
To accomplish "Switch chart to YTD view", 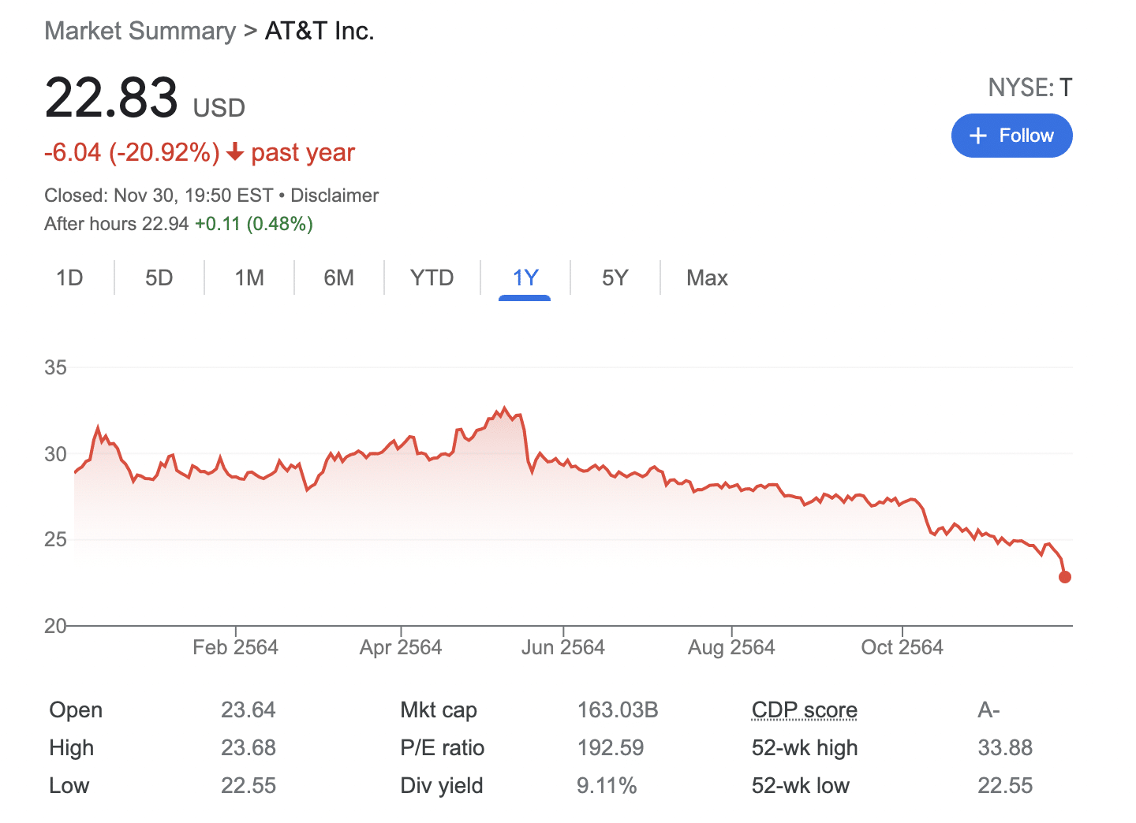I will coord(432,277).
